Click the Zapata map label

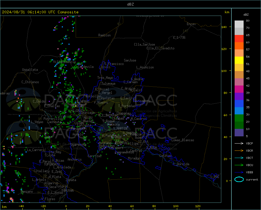[x=71, y=180]
